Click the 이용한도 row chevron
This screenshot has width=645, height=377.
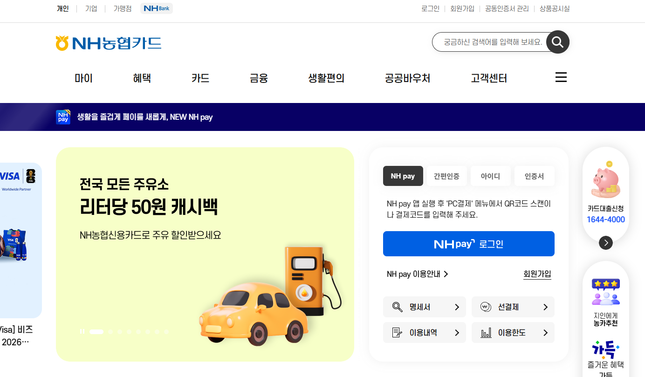point(545,333)
